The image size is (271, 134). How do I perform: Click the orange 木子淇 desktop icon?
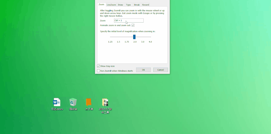click(x=89, y=102)
